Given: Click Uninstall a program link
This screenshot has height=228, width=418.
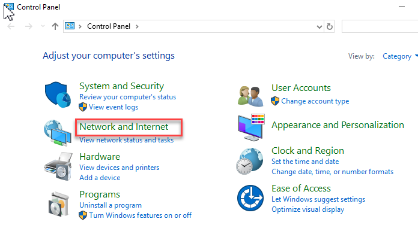Looking at the screenshot, I should pos(111,205).
